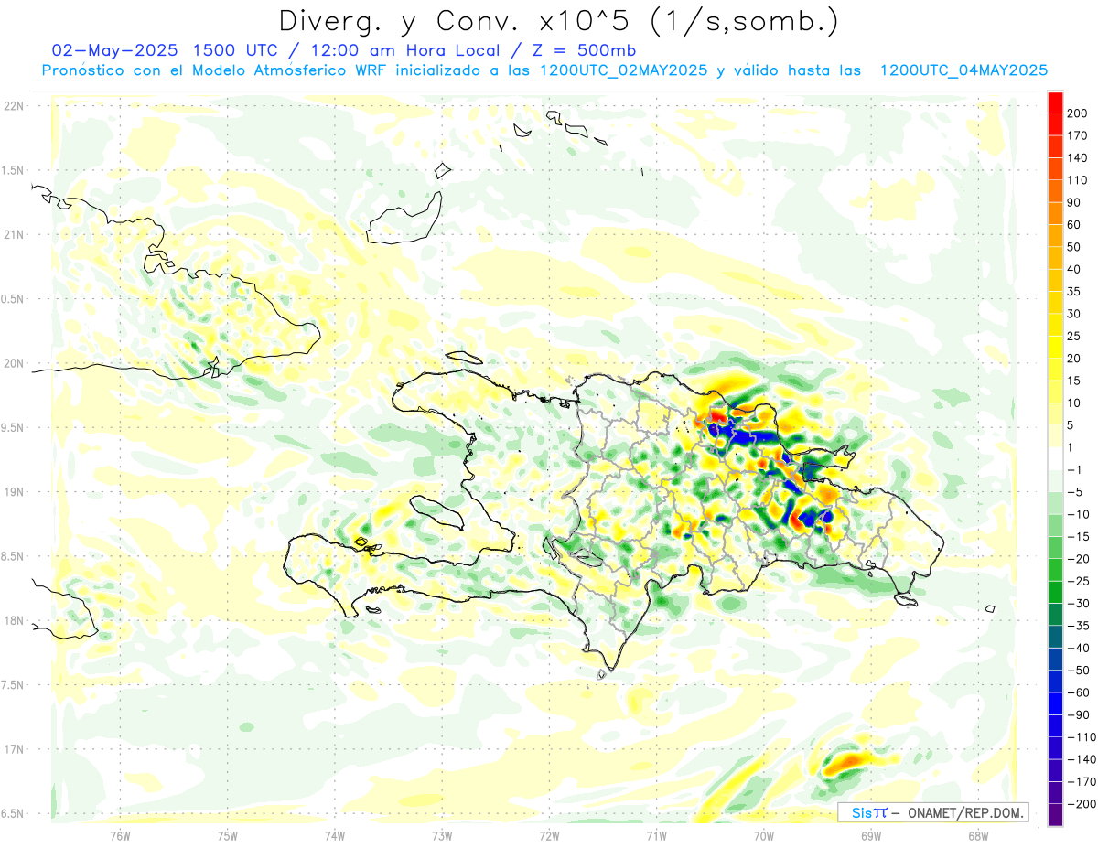Click the colorbar swatch between 60 and 90
This screenshot has height=848, width=1098.
tap(1055, 212)
